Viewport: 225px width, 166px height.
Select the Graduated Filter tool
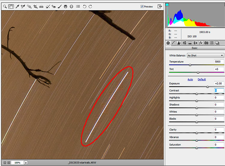(x=66, y=7)
